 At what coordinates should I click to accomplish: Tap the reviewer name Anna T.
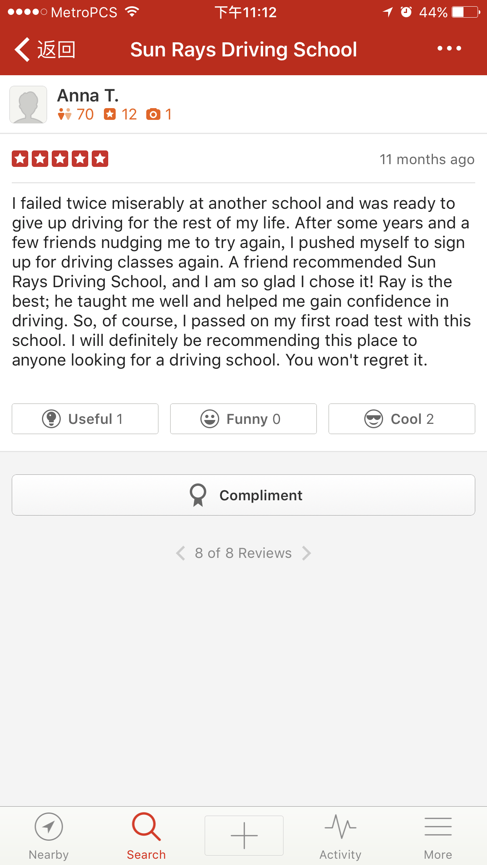(88, 96)
